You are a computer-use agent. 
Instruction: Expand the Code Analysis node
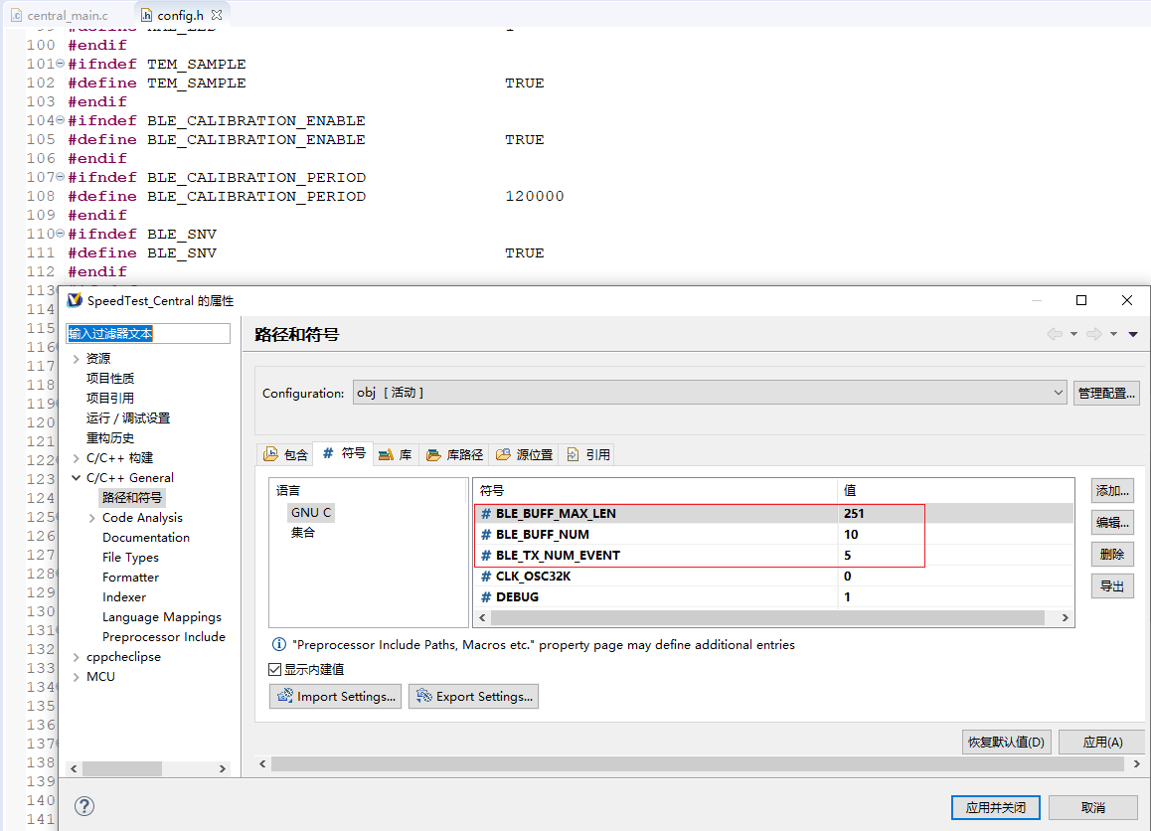pos(92,518)
